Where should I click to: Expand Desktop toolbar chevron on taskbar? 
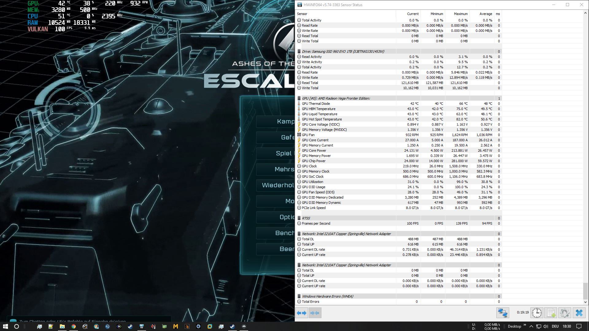pos(525,325)
